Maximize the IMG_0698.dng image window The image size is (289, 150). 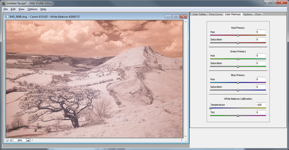pyautogui.click(x=176, y=16)
